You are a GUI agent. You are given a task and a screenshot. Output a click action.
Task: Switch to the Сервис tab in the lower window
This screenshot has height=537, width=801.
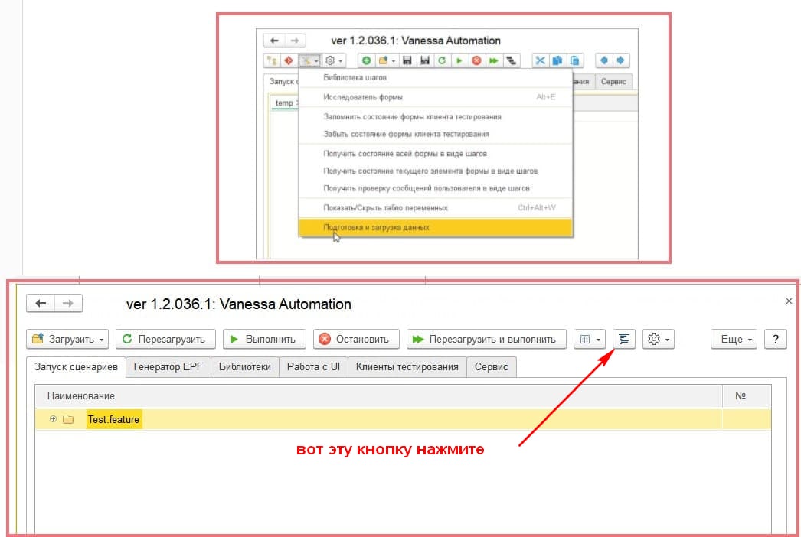click(491, 367)
